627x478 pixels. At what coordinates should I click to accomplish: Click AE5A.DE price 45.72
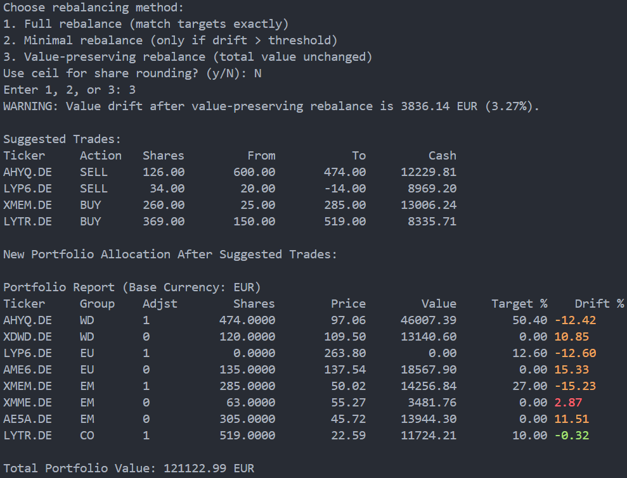pos(348,419)
